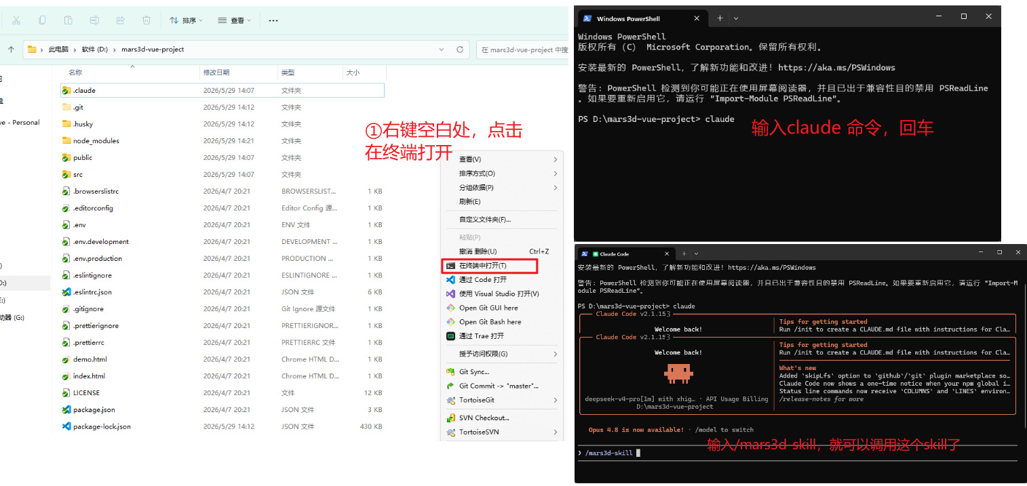Image resolution: width=1027 pixels, height=486 pixels.
Task: Expand the 授予访问权限(G) submenu
Action: click(x=555, y=354)
